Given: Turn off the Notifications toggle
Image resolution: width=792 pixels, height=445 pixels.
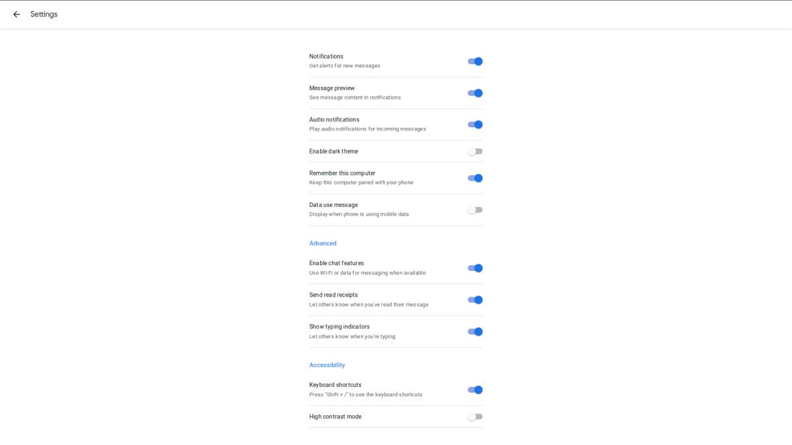Looking at the screenshot, I should point(475,61).
